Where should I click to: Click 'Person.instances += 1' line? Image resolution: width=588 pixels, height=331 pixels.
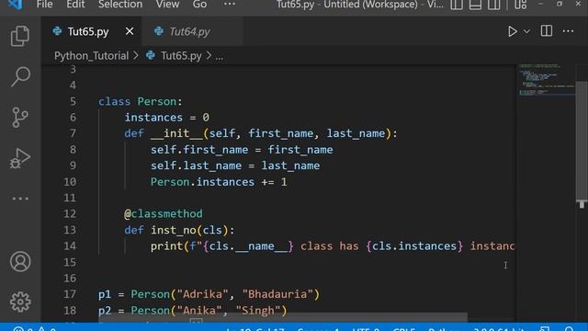point(219,182)
